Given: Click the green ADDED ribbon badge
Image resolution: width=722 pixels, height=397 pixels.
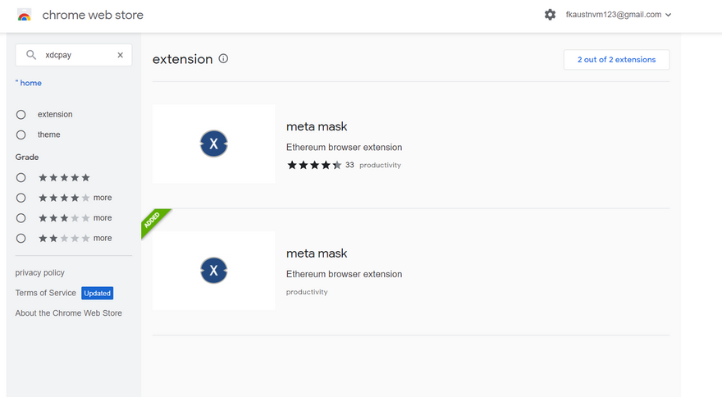Looking at the screenshot, I should coord(154,222).
